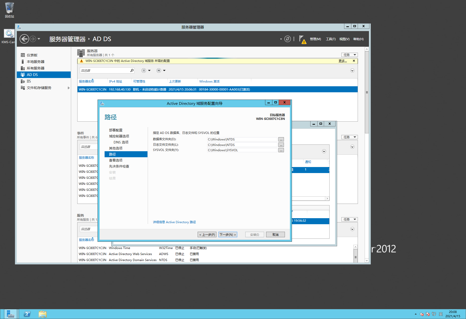Click Cancel in the wizard
Viewport: 466px width, 319px height.
(275, 234)
